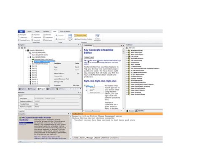Toggle the Docking View button

81,36
